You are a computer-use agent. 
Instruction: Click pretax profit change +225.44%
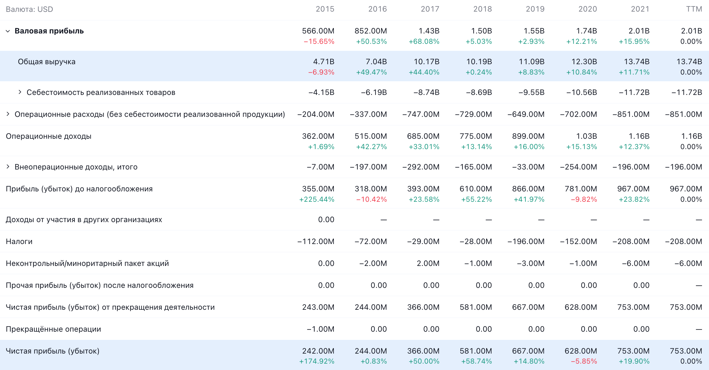[317, 199]
